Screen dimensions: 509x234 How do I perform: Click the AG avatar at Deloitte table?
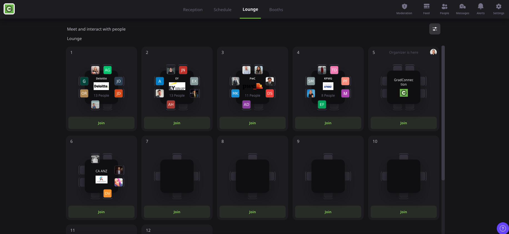pyautogui.click(x=108, y=70)
